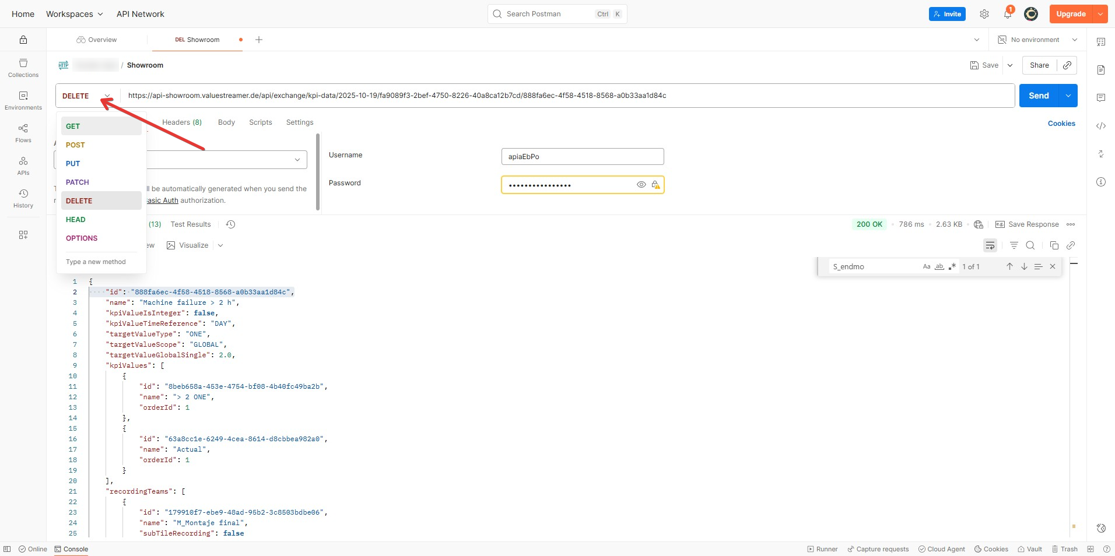Select POST from the method list
The image size is (1115, 556).
pos(75,145)
